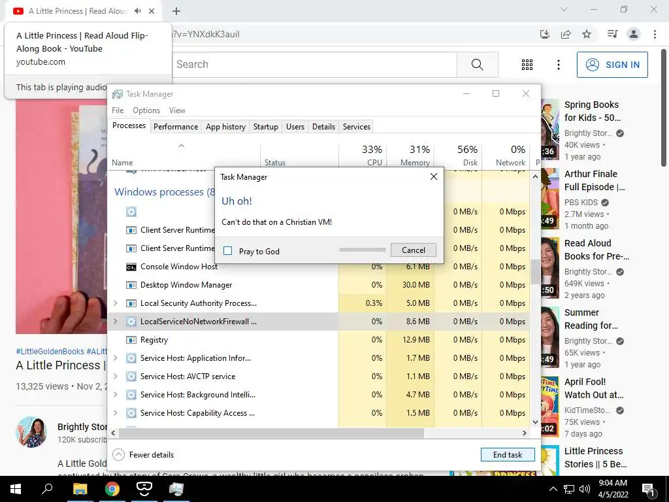Viewport: 669px width, 502px height.
Task: Click the SIGN IN button
Action: click(612, 65)
